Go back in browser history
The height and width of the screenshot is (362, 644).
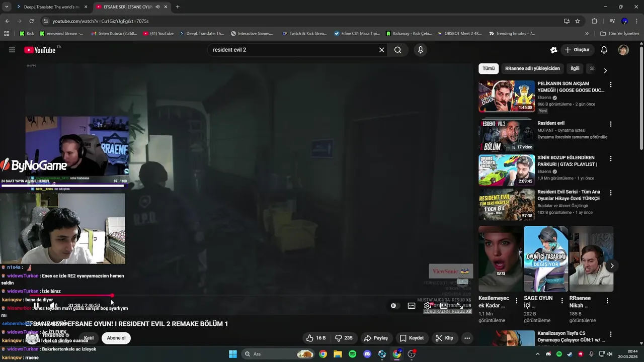tap(7, 21)
